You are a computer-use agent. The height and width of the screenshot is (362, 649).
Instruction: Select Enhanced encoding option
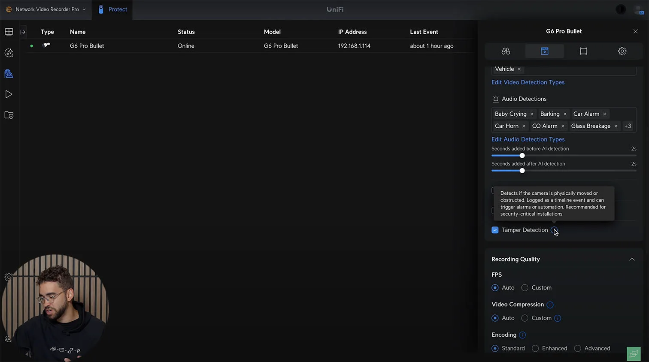coord(535,348)
